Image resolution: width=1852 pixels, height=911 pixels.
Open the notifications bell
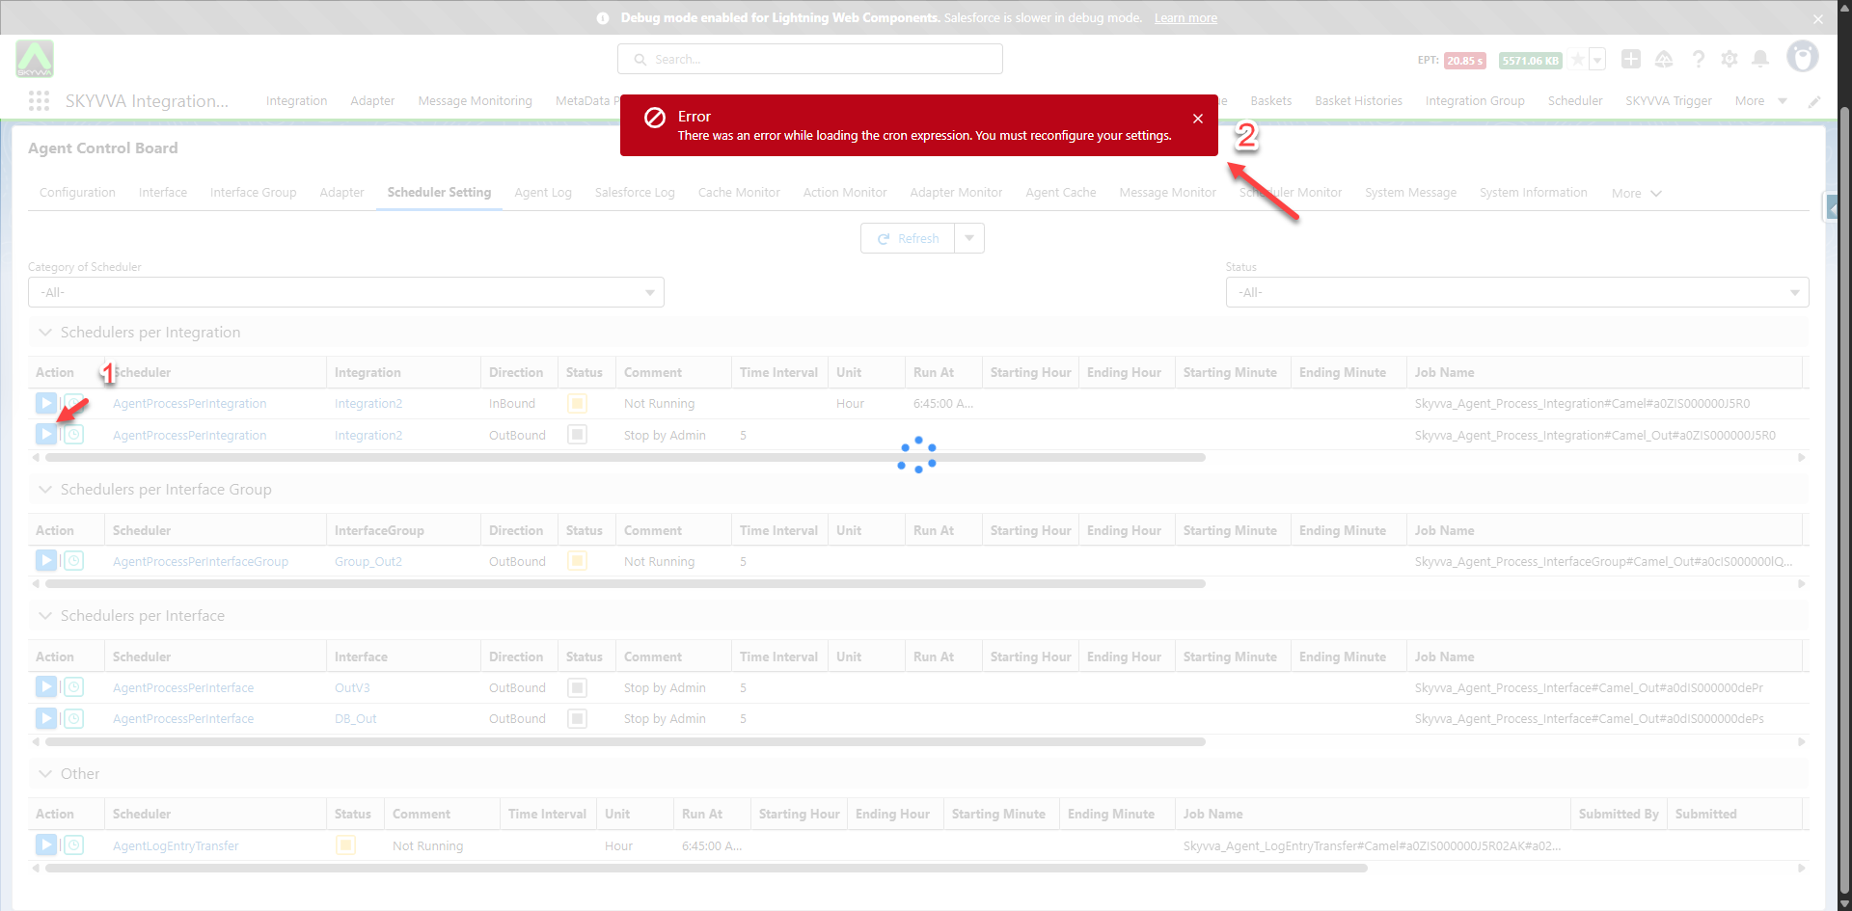1760,60
